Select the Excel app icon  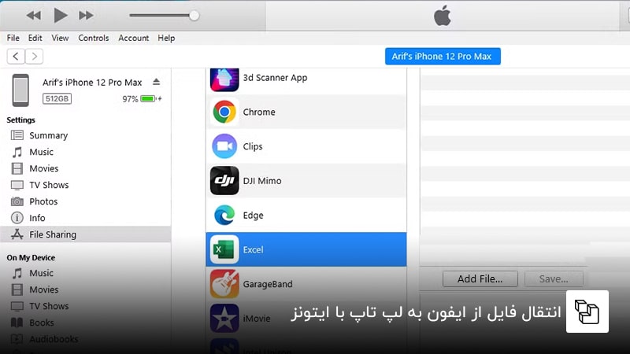[x=224, y=249]
